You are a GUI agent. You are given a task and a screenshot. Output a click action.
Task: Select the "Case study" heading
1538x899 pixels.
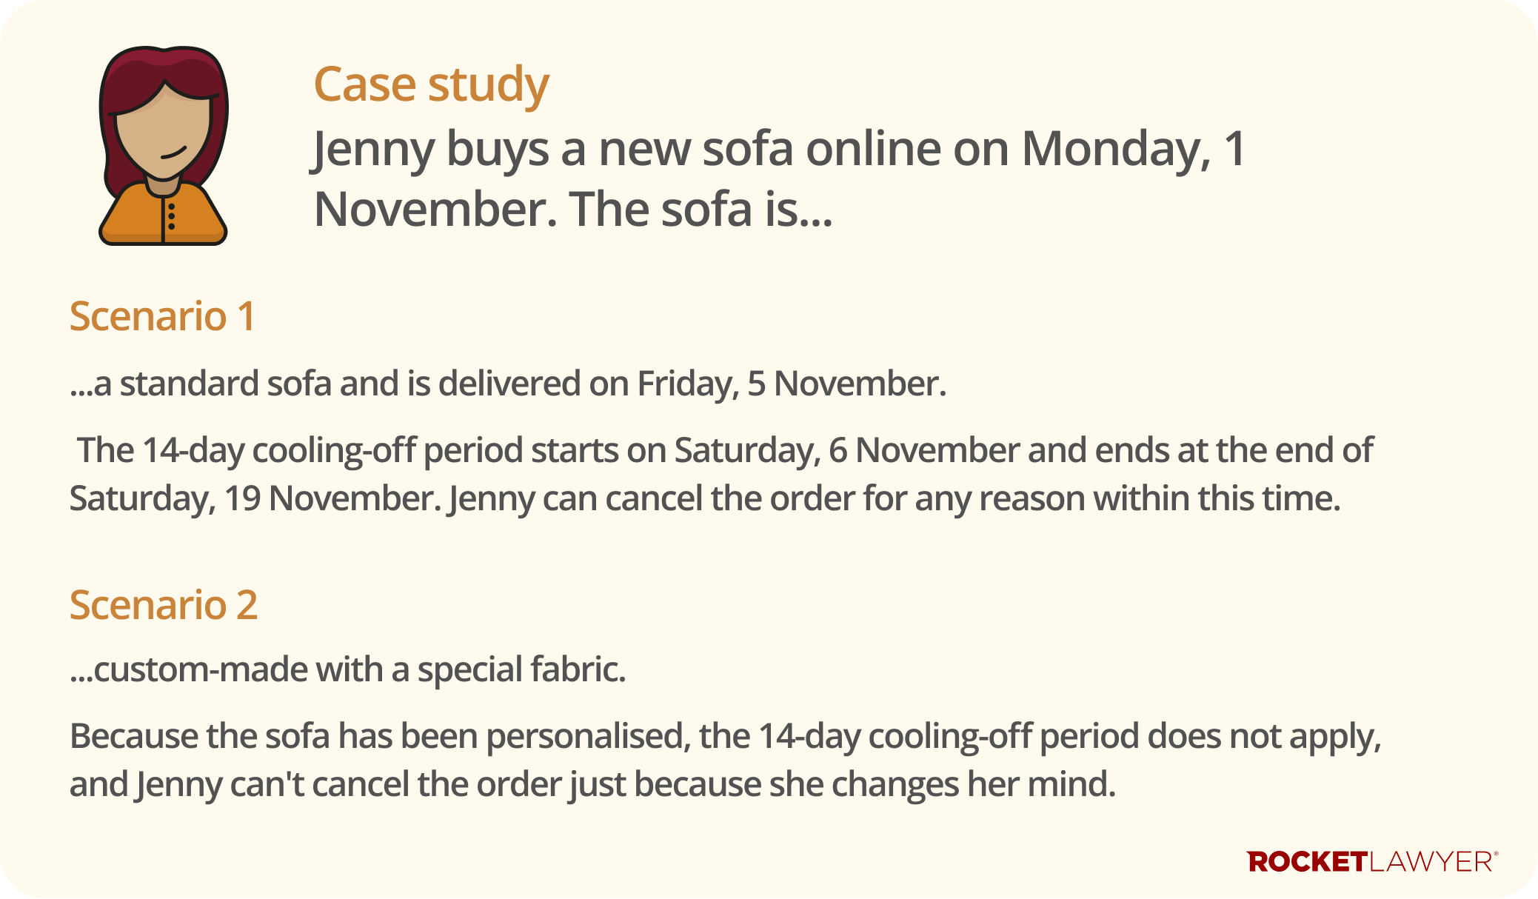coord(431,84)
